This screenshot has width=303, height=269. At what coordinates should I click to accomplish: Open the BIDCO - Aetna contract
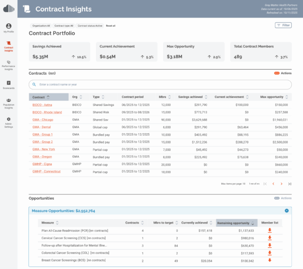[43, 104]
